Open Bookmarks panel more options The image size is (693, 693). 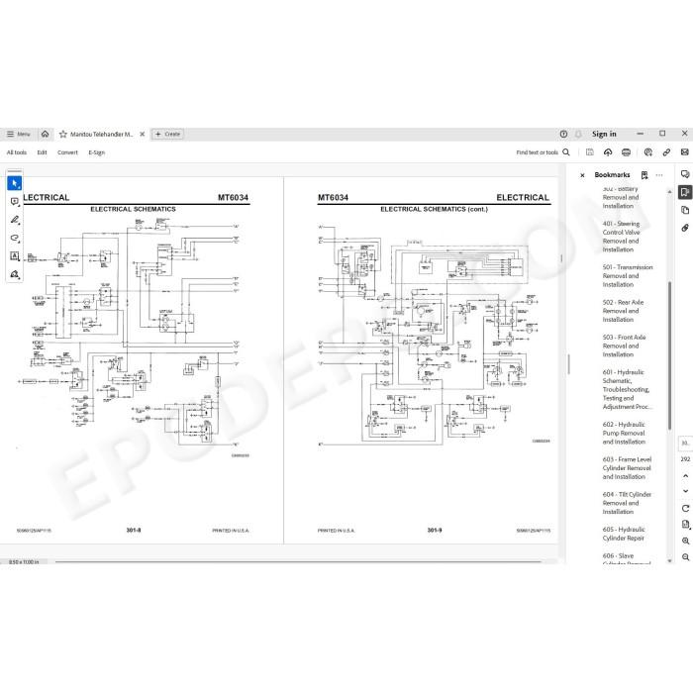659,175
